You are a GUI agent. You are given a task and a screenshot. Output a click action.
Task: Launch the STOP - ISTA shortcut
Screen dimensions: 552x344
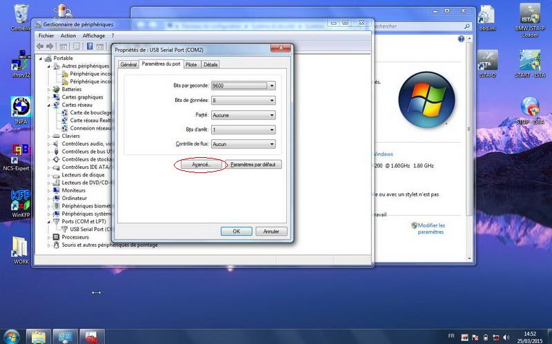[x=530, y=110]
